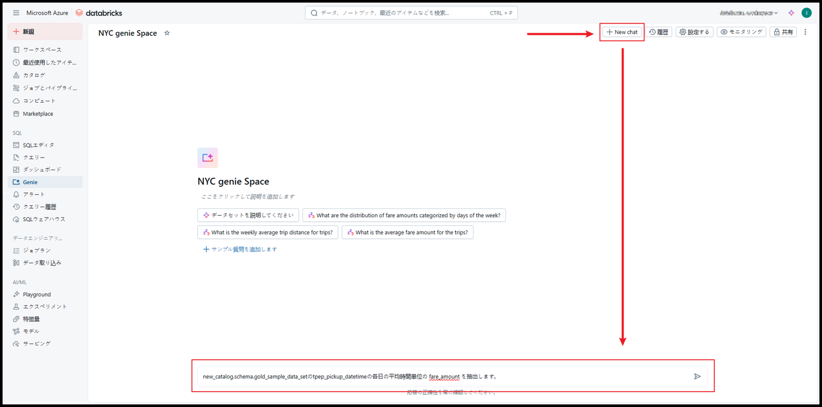The image size is (822, 407).
Task: Click サンプル質問を追加します link
Action: [x=240, y=249]
